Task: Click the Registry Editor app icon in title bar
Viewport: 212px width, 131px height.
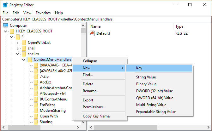Action: click(x=4, y=5)
